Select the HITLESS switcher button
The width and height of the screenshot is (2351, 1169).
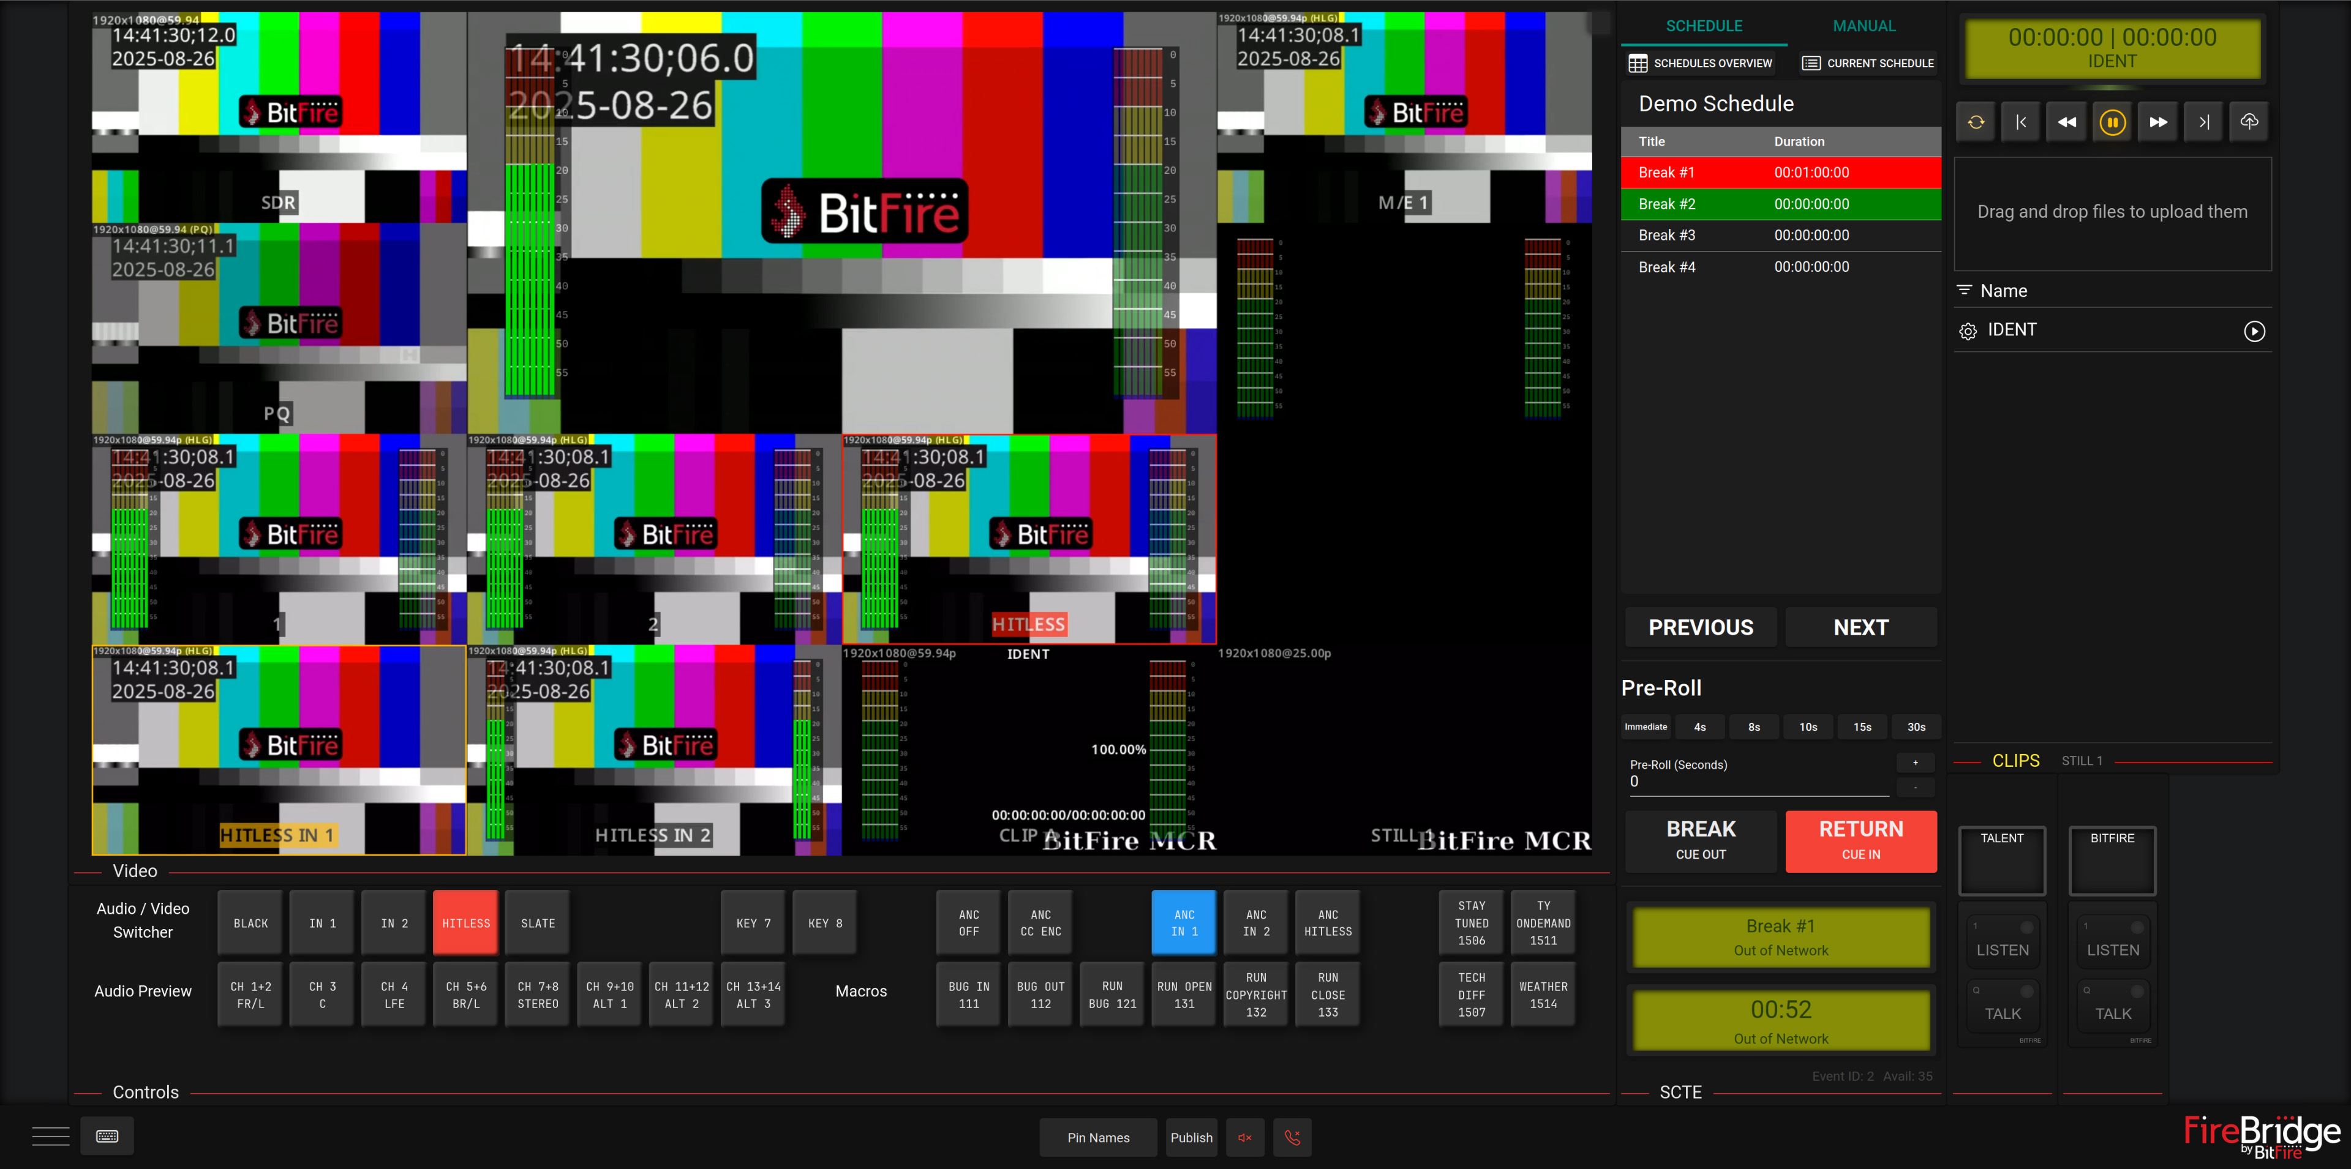465,923
